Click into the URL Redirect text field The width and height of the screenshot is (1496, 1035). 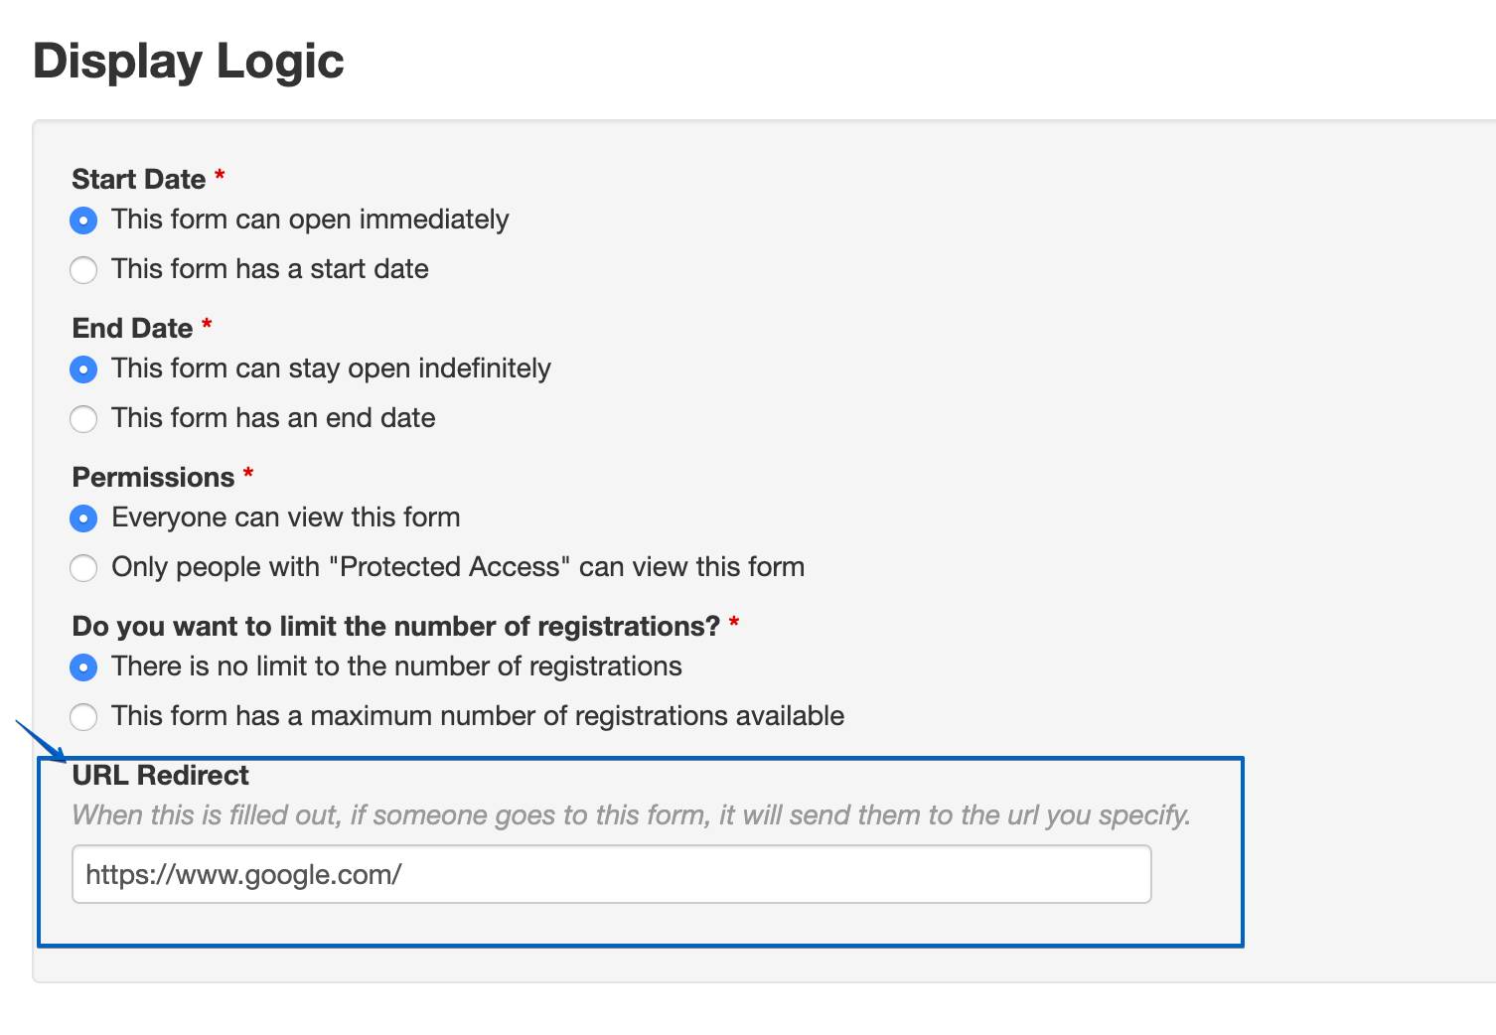point(611,874)
